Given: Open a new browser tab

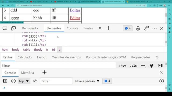Looking at the screenshot, I should pos(151,2).
